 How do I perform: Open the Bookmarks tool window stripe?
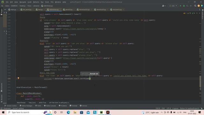tap(2, 87)
